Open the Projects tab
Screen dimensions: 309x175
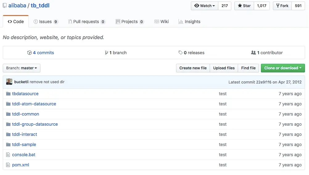point(130,22)
